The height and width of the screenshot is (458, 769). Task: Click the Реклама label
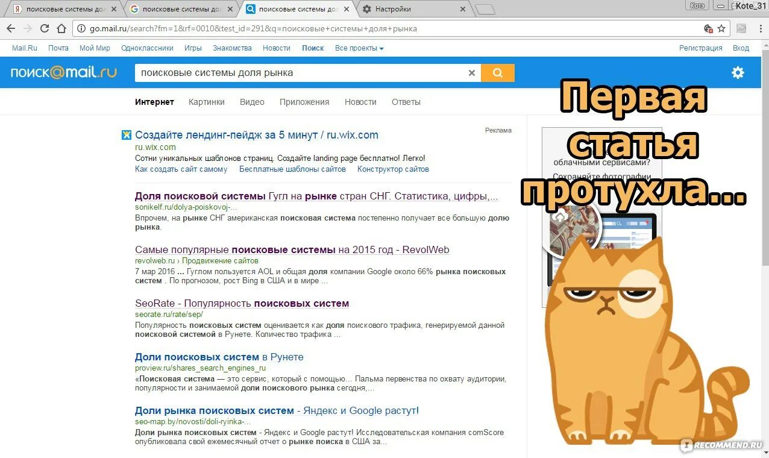point(498,130)
